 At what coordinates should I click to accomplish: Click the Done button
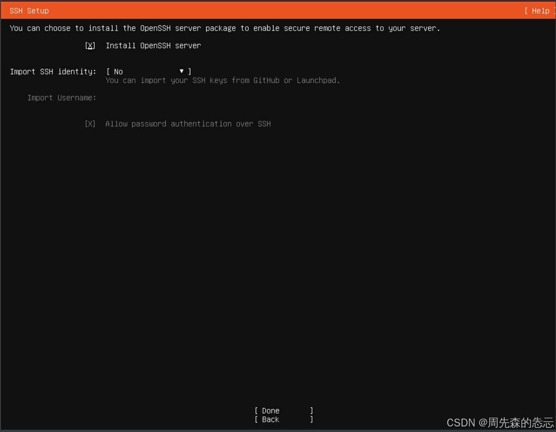(284, 411)
